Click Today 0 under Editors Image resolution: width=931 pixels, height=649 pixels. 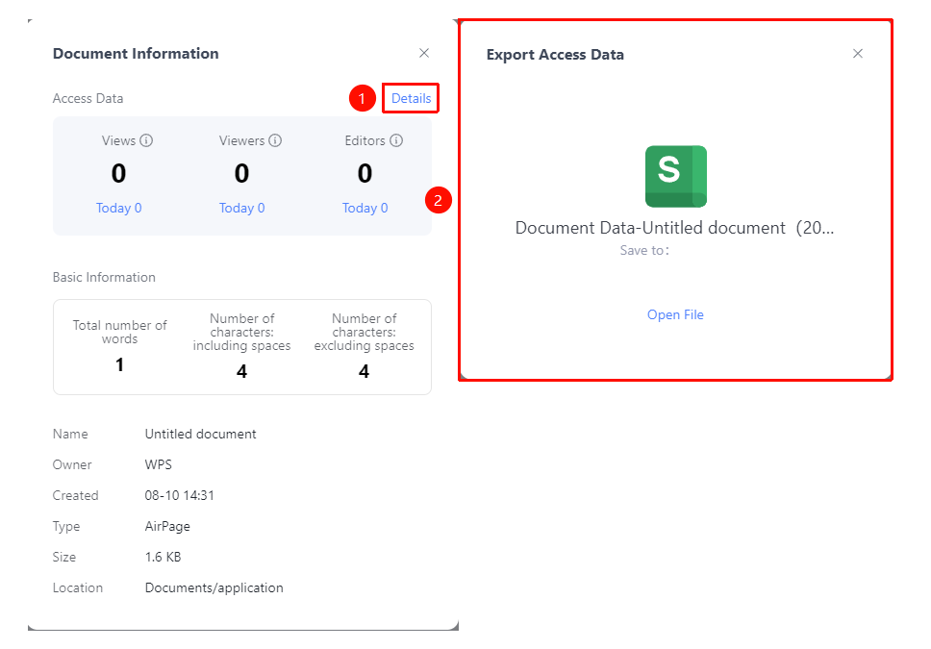[x=365, y=208]
